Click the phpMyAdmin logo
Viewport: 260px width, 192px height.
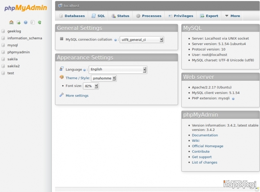point(26,8)
